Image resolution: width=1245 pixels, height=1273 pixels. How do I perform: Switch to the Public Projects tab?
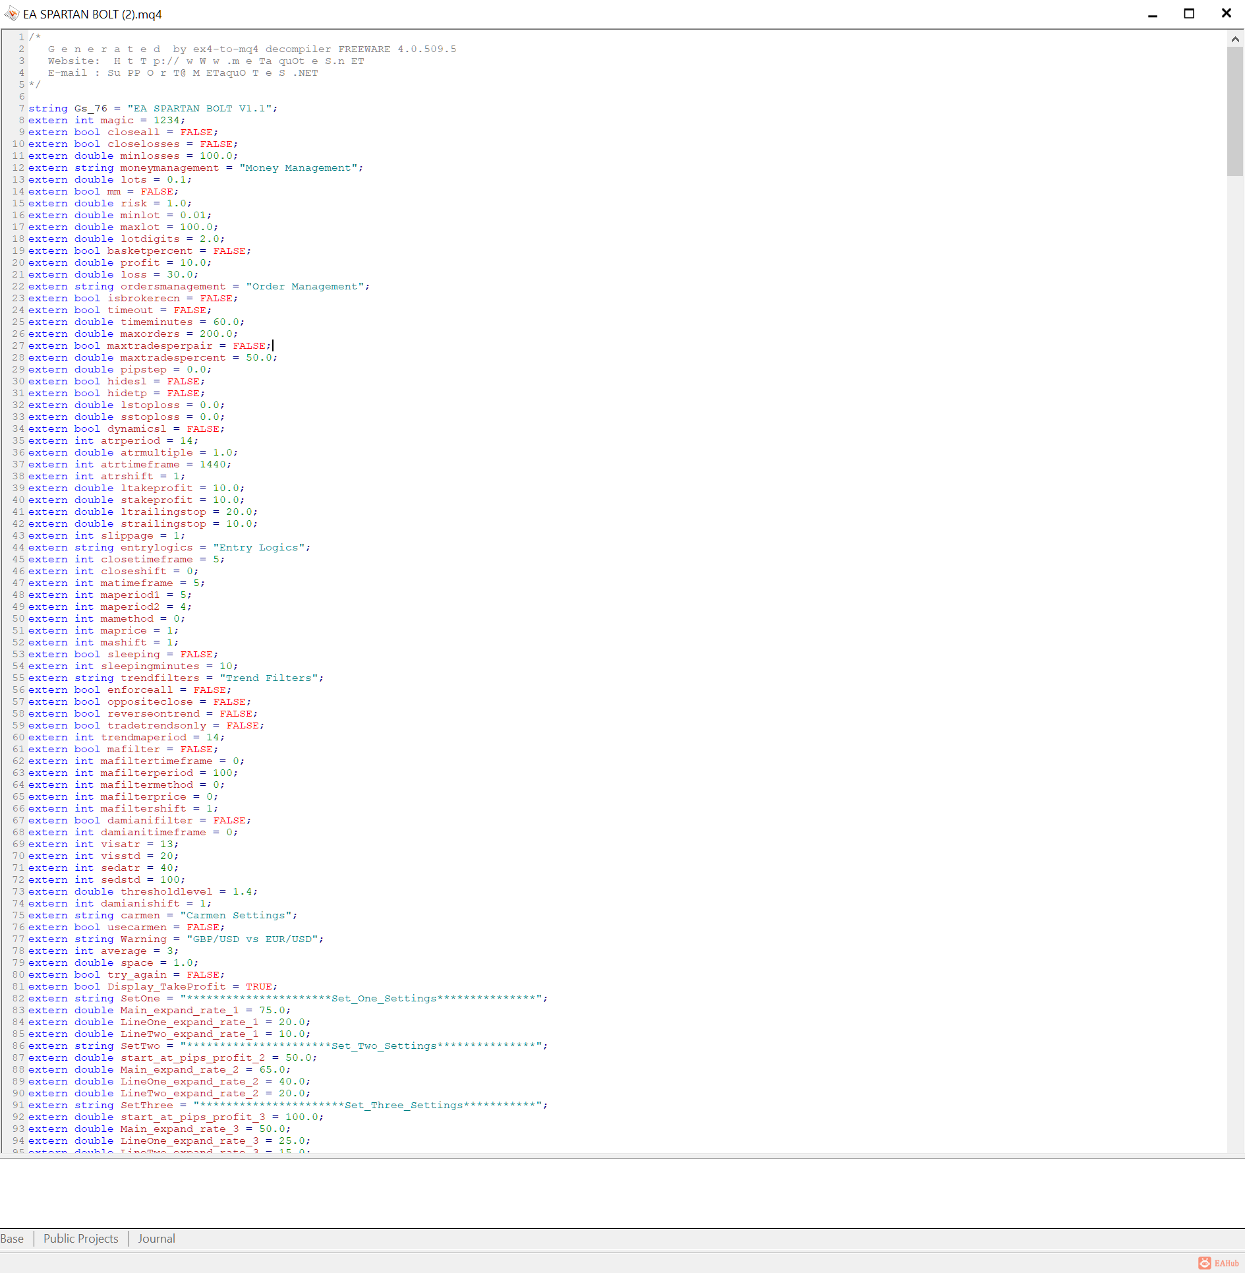click(x=81, y=1239)
